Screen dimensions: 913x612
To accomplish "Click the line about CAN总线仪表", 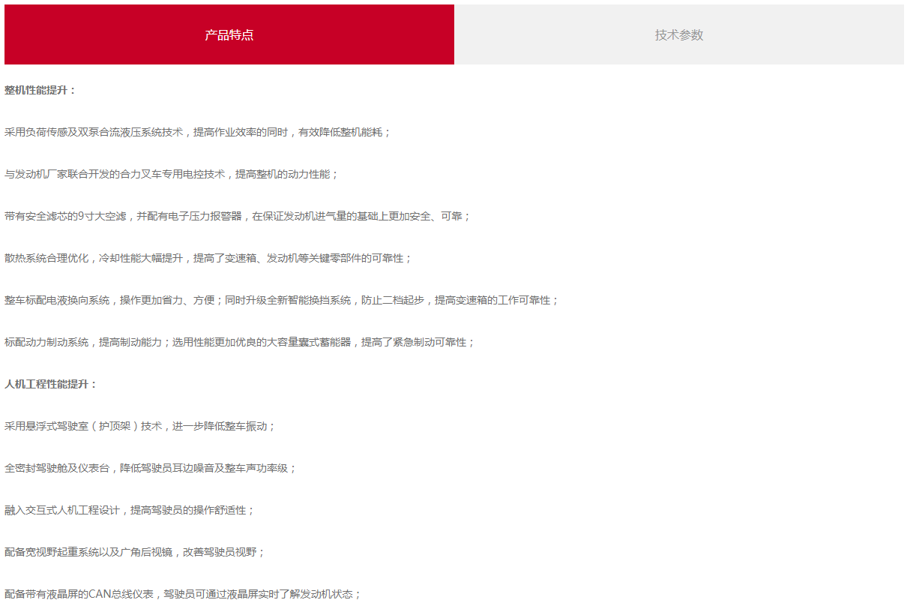I will pyautogui.click(x=183, y=594).
